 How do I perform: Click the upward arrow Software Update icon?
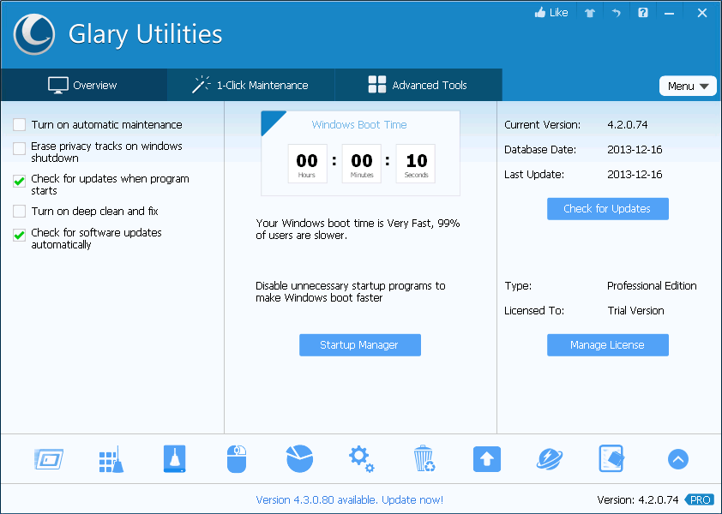point(486,459)
